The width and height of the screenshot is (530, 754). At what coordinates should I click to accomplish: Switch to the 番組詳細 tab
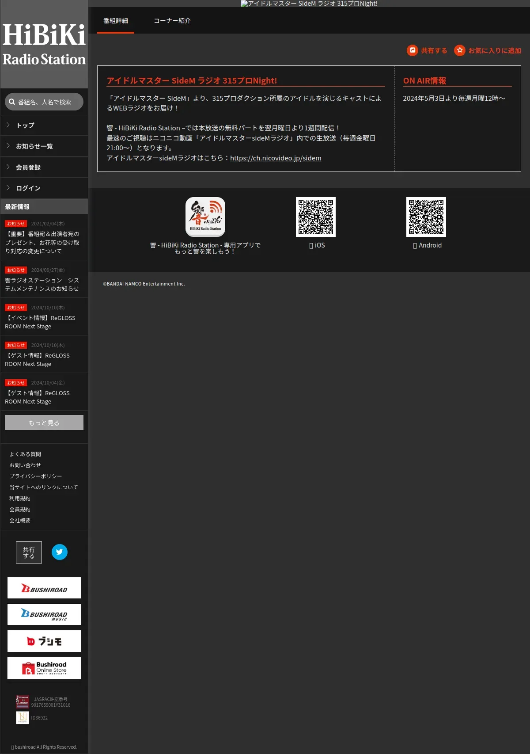coord(116,21)
